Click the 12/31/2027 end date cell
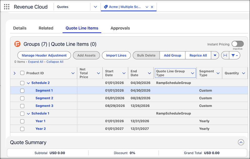Screen dimensions: 250x159 tap(140, 129)
